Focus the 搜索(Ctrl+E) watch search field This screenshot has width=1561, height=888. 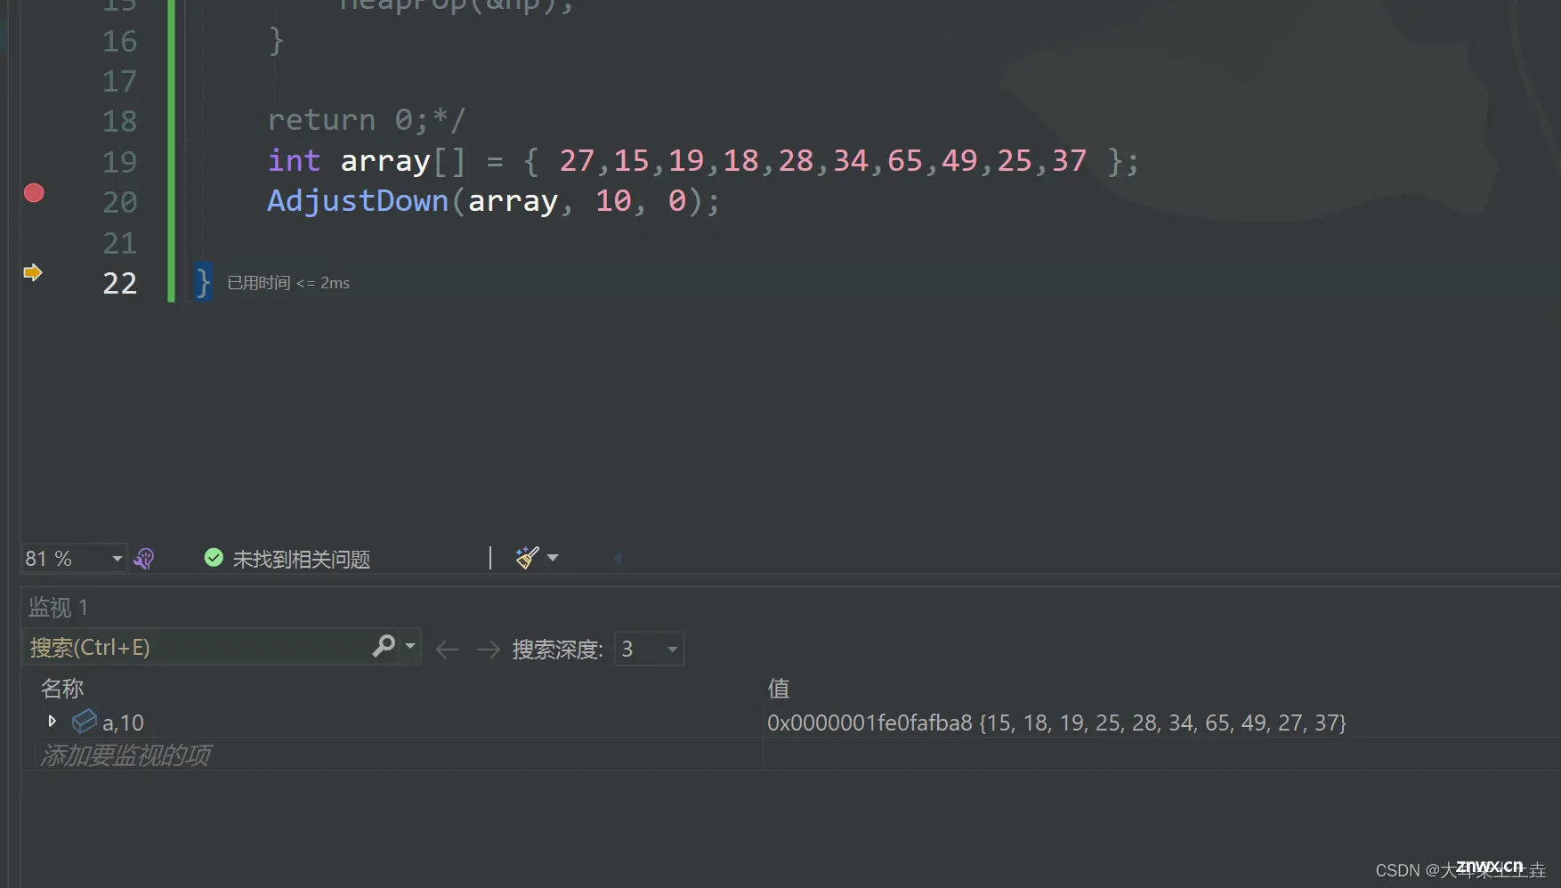click(196, 647)
